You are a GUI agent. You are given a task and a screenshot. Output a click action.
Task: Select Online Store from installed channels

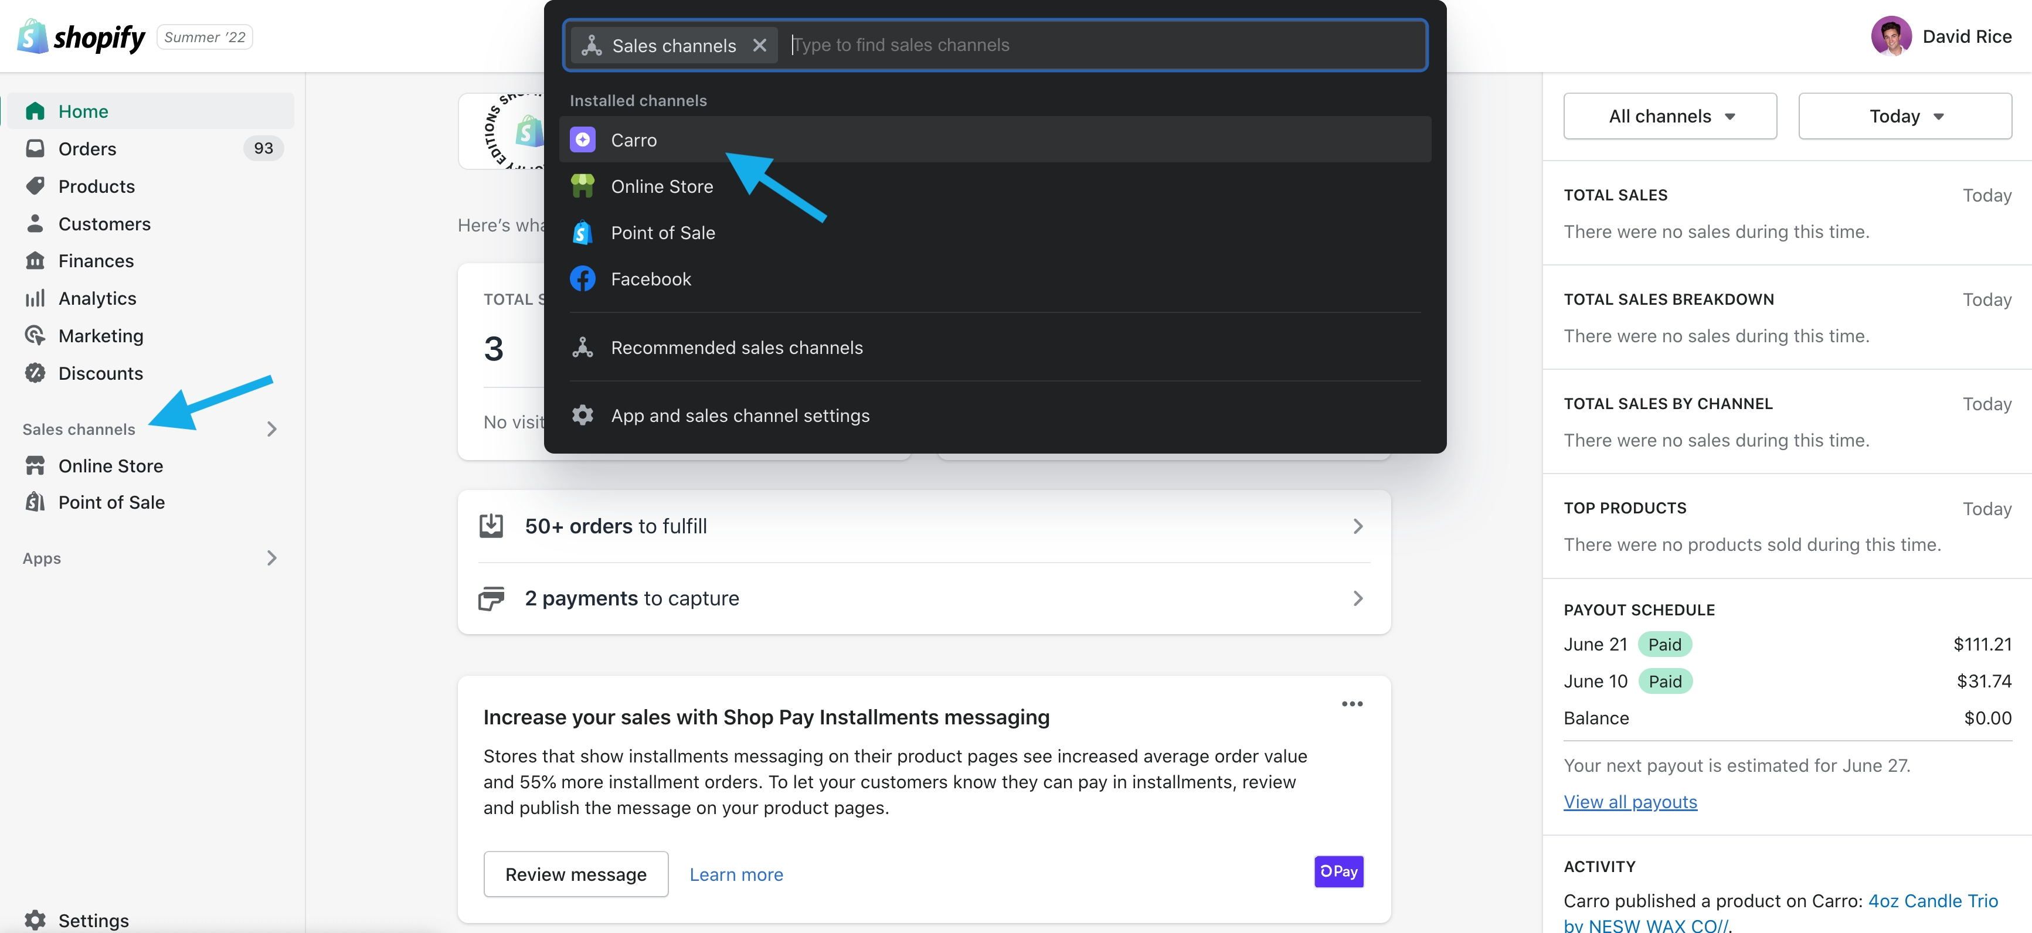[x=661, y=186]
